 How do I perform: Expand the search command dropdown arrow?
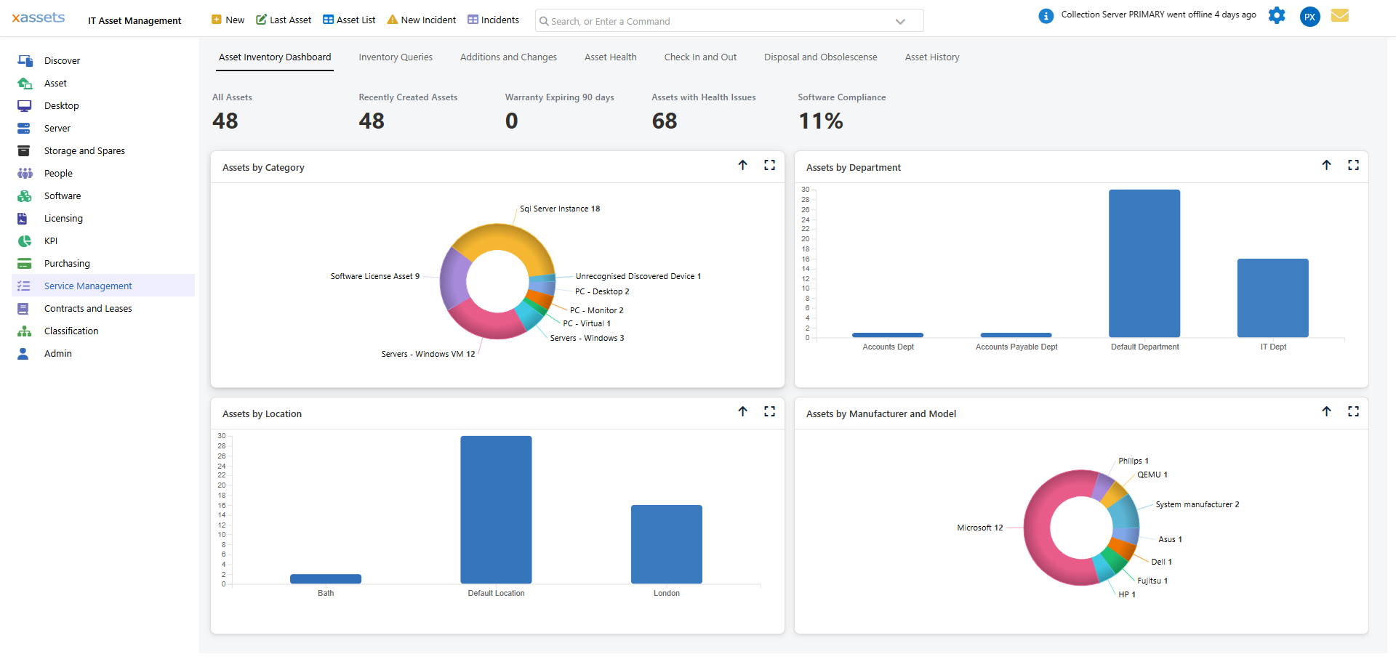tap(900, 22)
